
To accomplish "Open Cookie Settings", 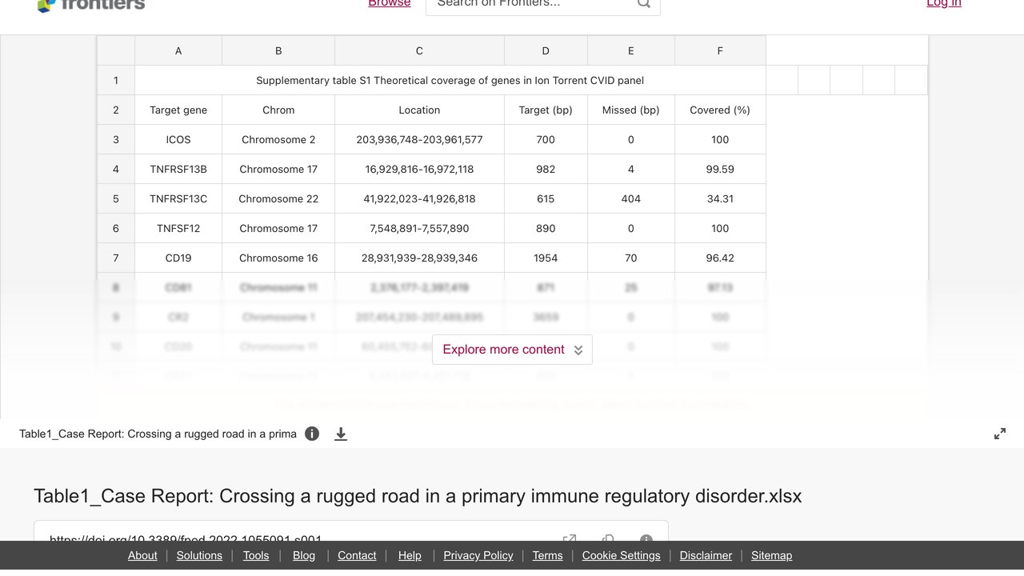I will click(622, 555).
